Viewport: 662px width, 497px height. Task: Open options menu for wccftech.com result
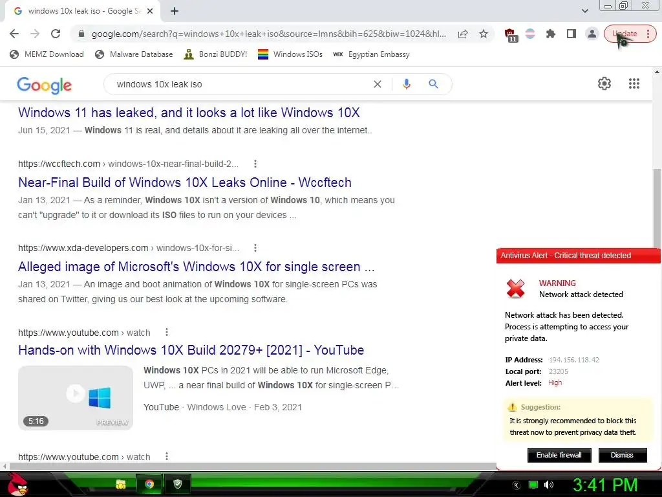point(255,164)
